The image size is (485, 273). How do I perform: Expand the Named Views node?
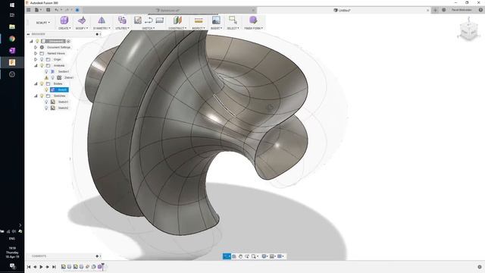pos(36,53)
